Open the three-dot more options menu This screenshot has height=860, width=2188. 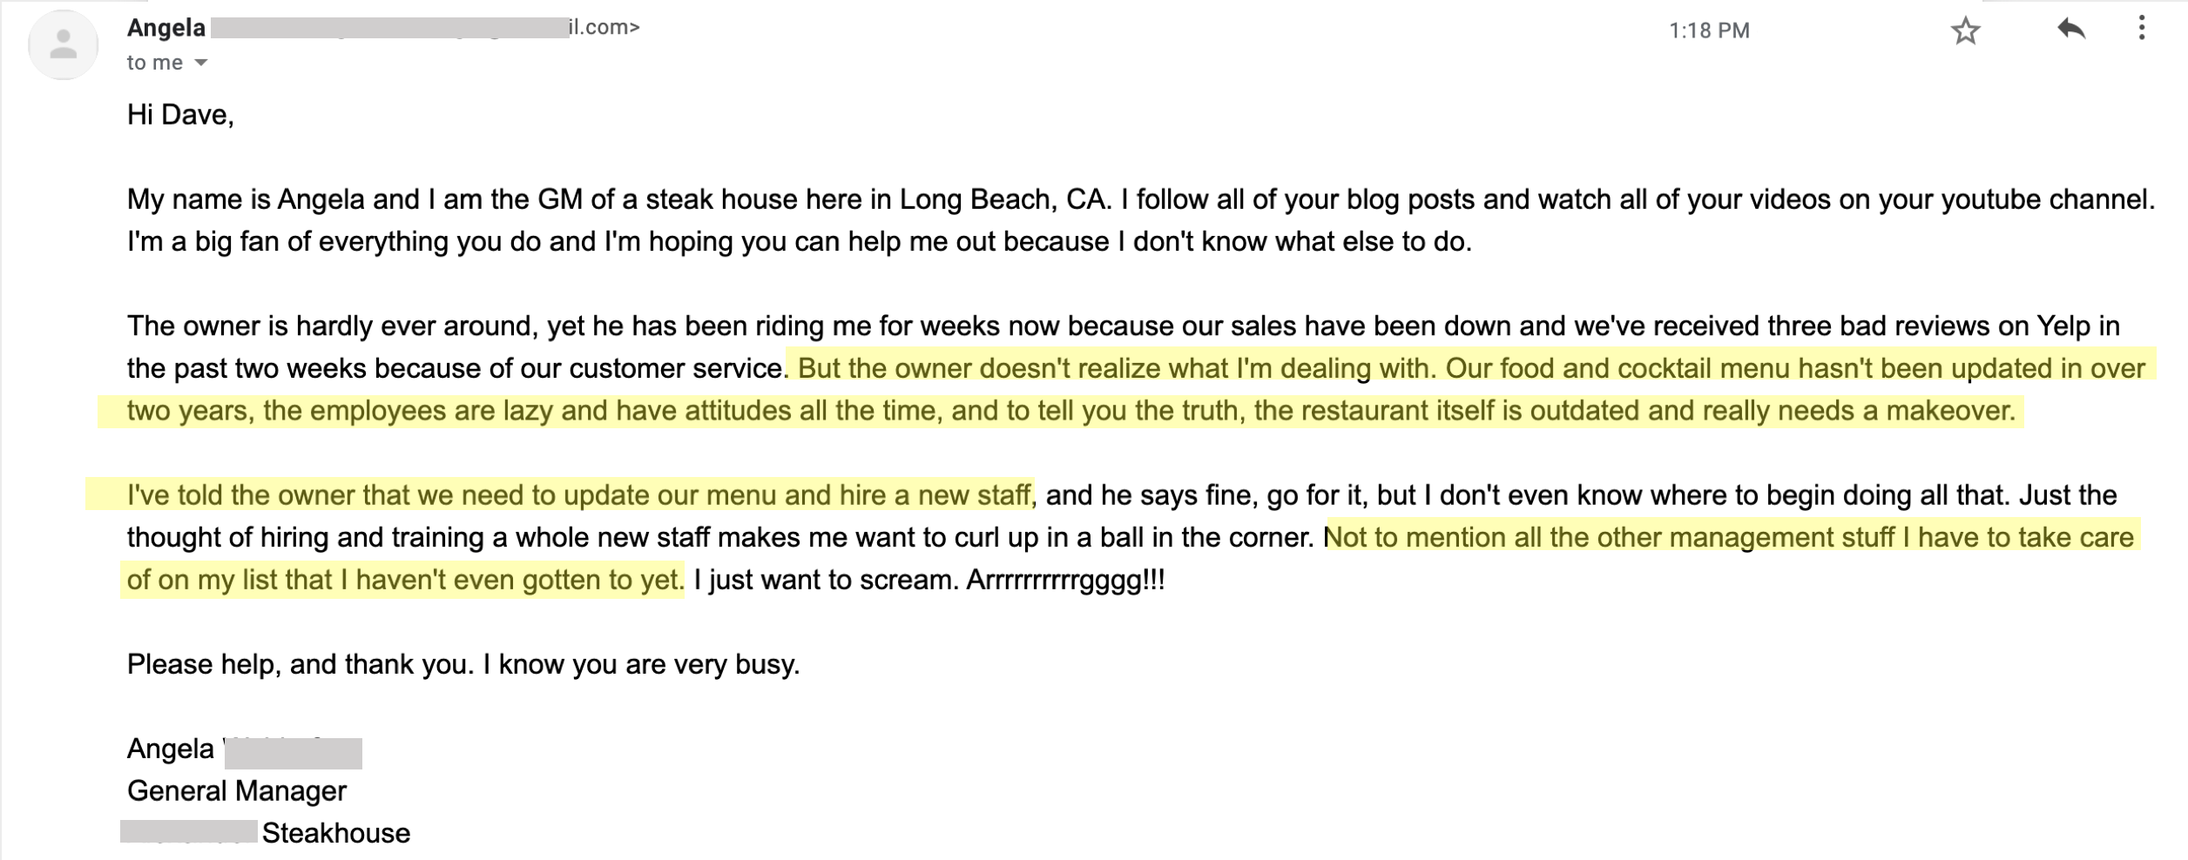2142,29
